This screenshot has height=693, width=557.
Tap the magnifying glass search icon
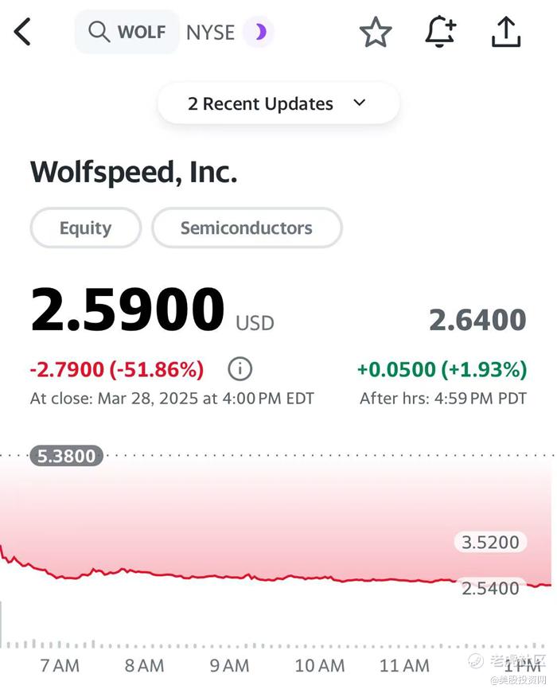[99, 32]
